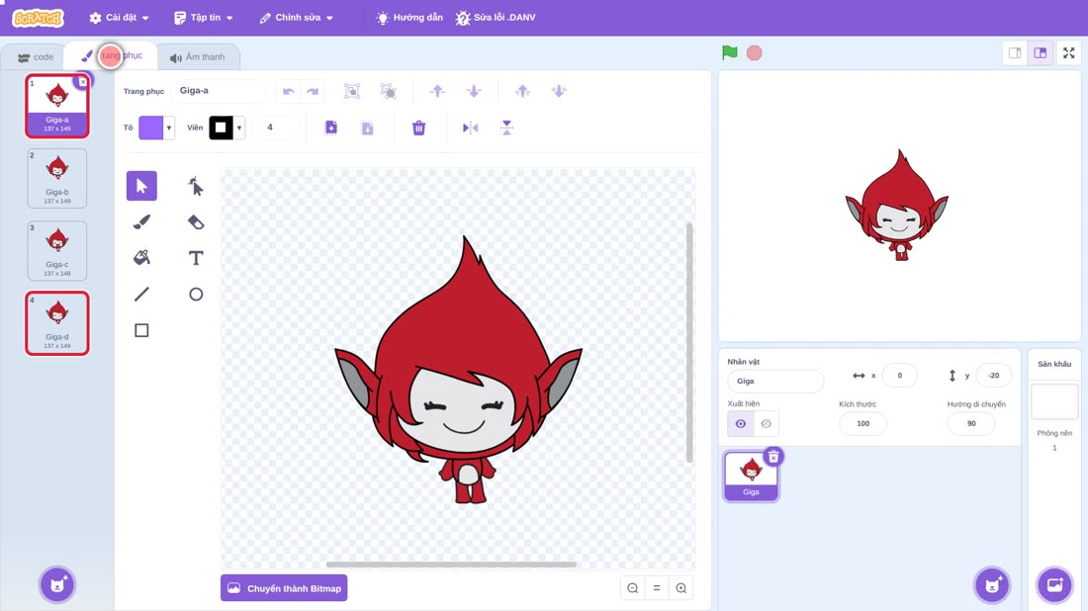Click the Group objects icon

pyautogui.click(x=352, y=91)
